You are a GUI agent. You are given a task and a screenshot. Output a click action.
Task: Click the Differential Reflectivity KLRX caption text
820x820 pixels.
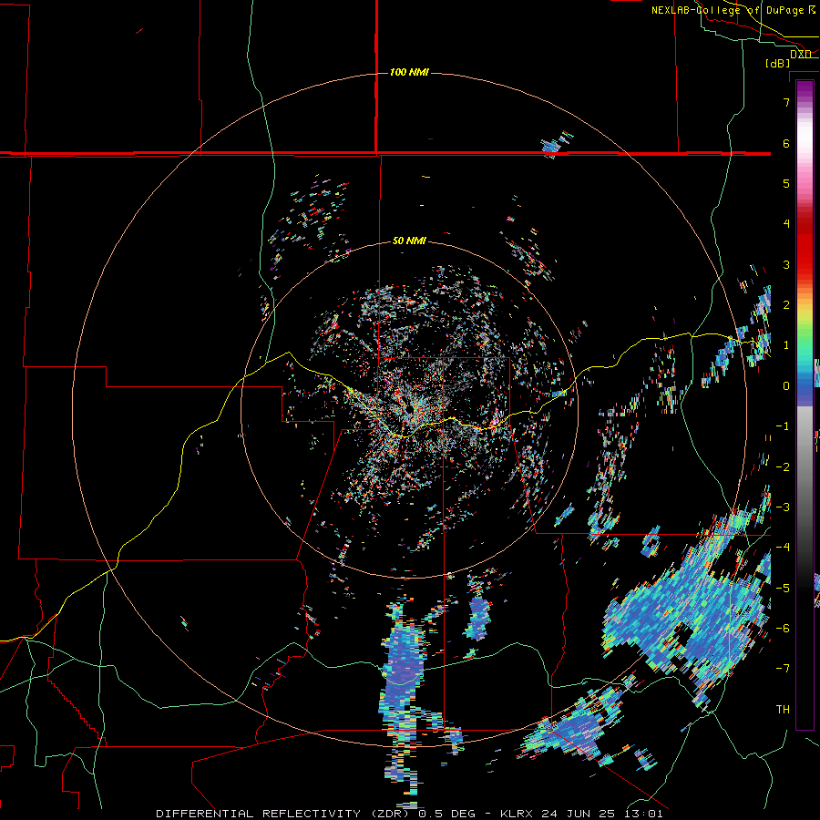coord(409,814)
